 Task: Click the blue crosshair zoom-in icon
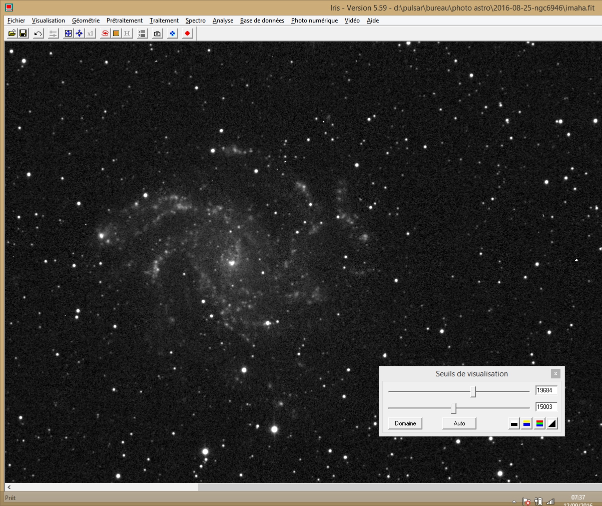(x=69, y=34)
